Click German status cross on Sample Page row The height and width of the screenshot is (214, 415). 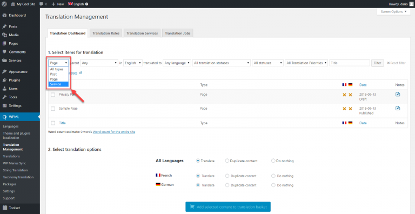pyautogui.click(x=350, y=109)
